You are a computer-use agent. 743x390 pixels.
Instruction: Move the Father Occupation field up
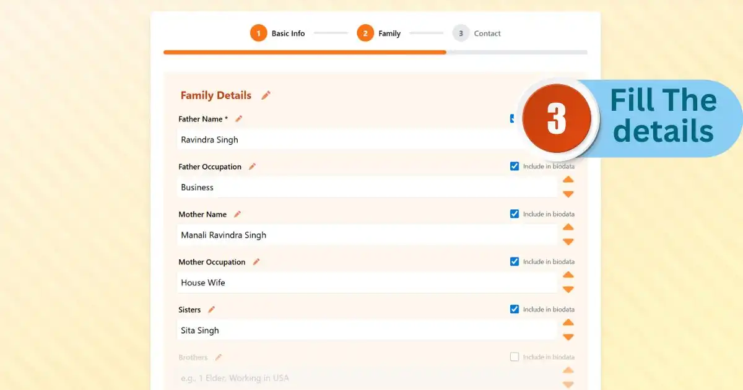tap(568, 180)
